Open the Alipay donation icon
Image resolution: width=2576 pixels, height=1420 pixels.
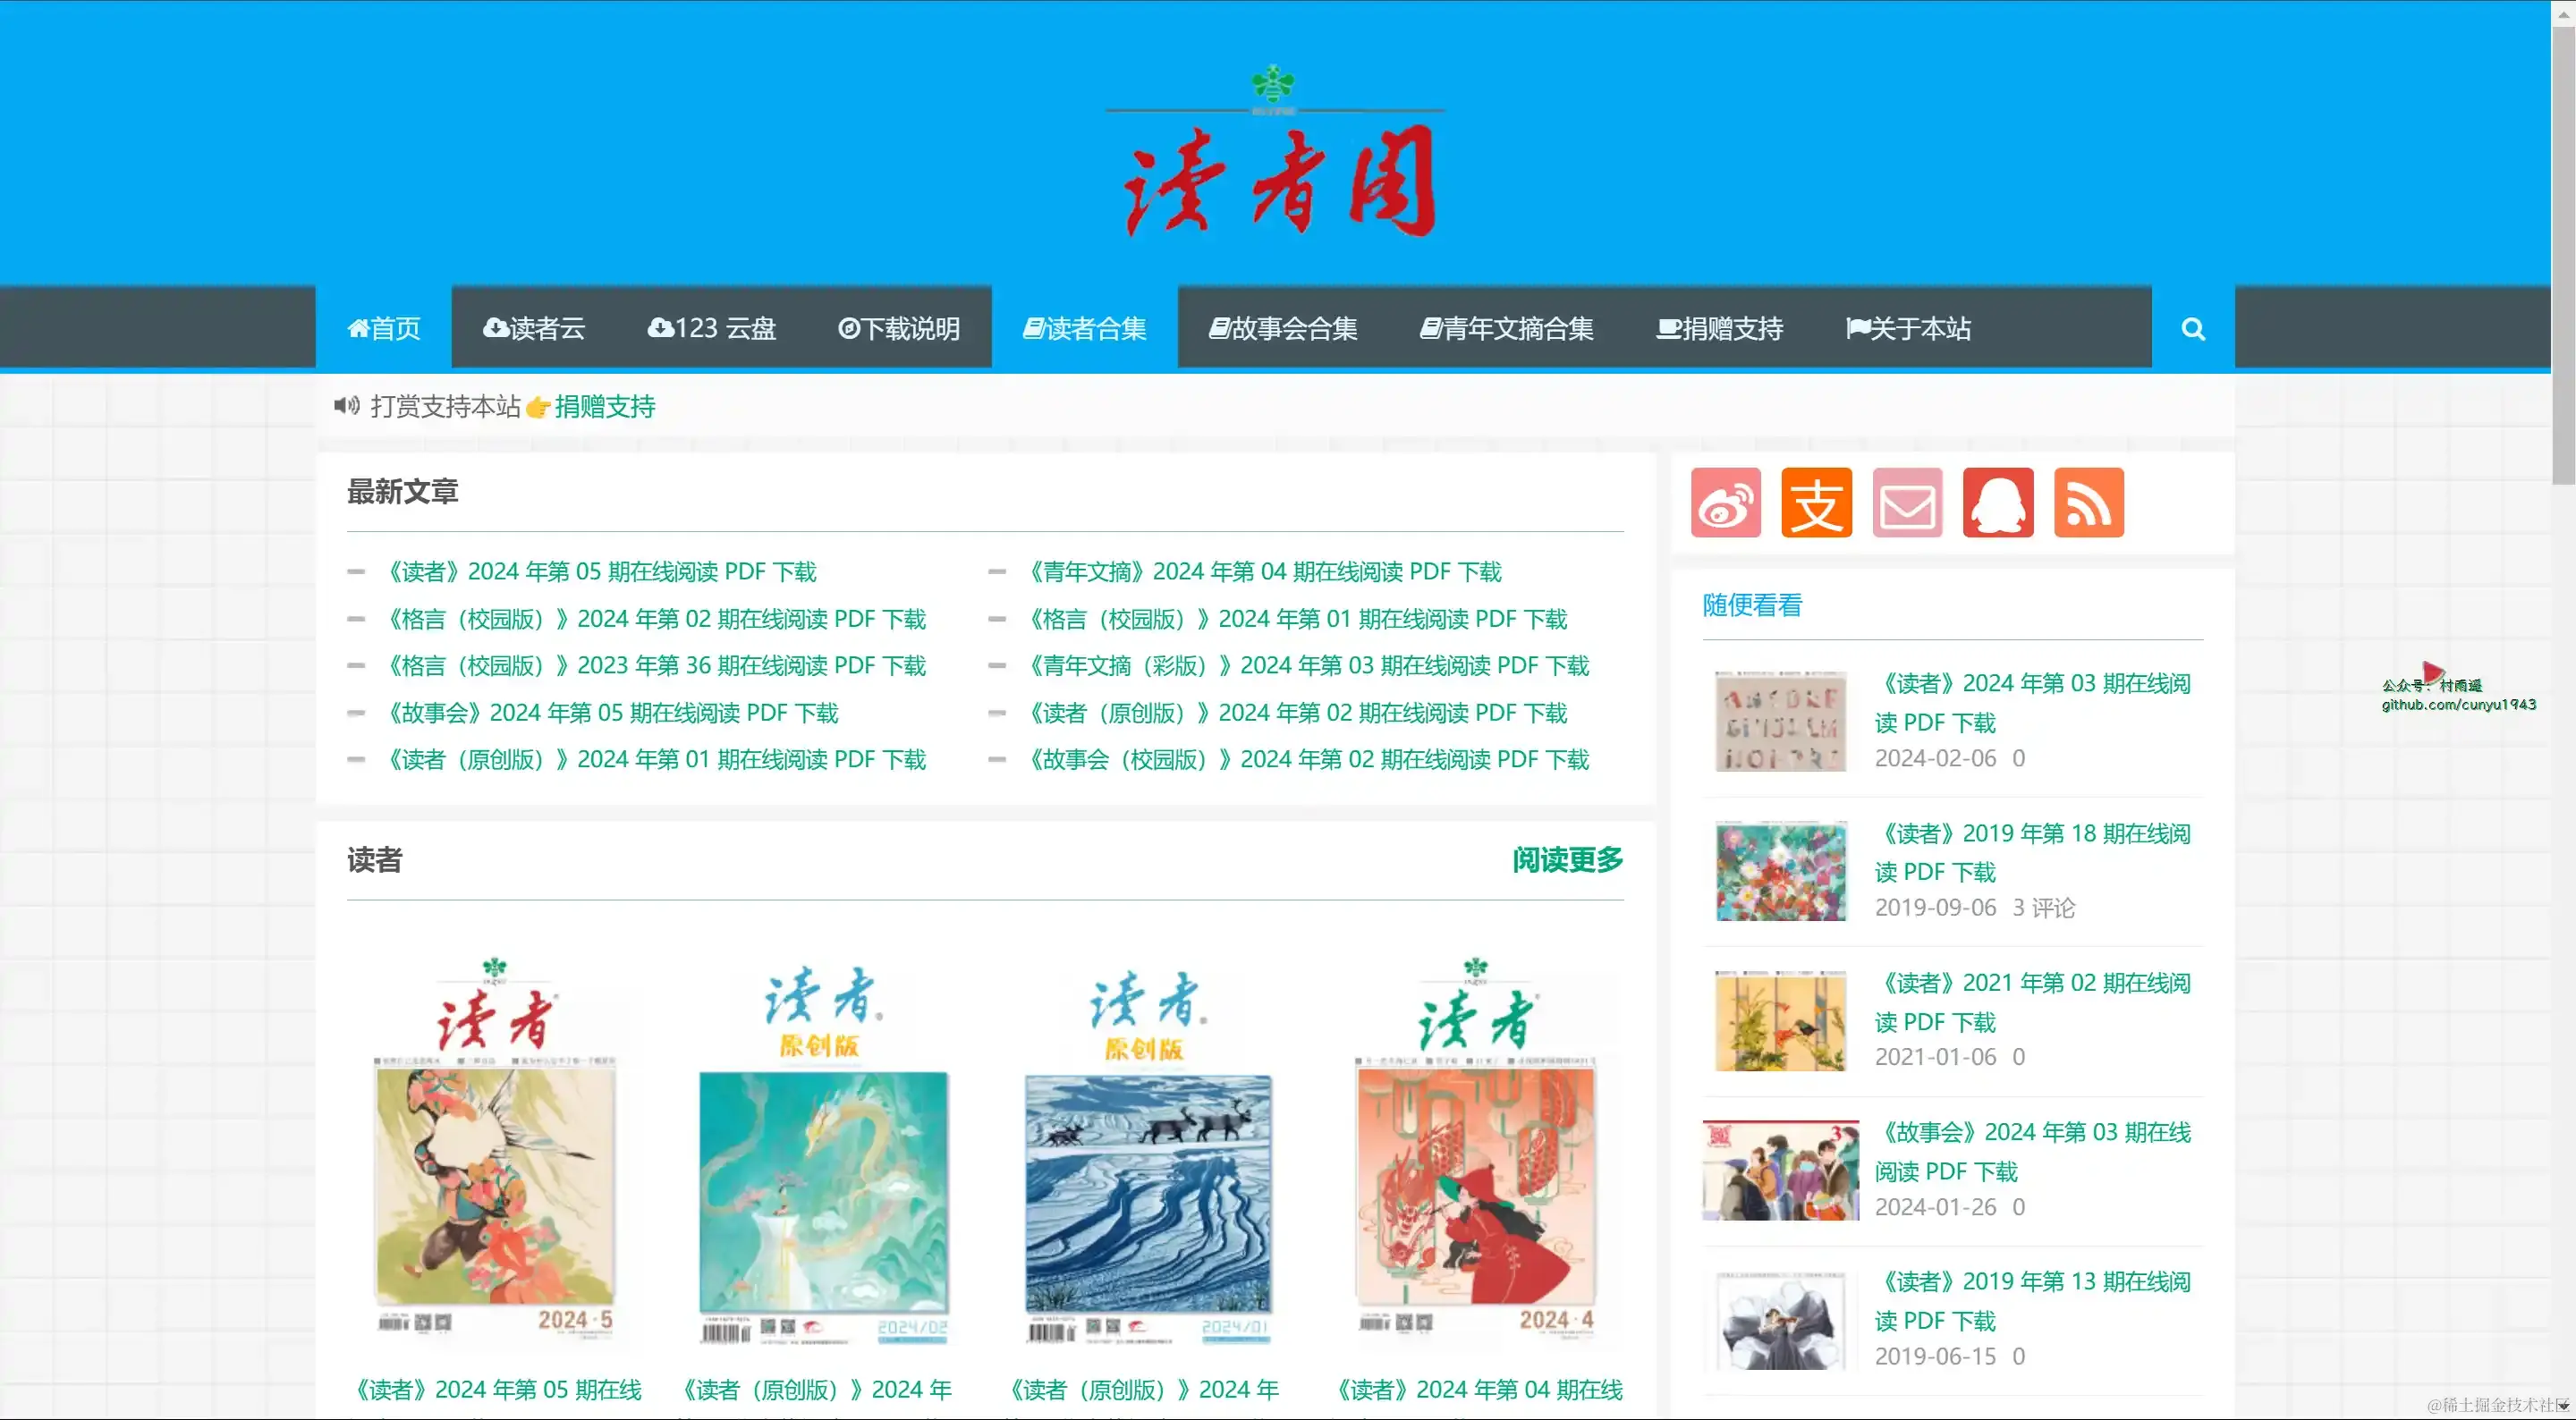[x=1816, y=503]
